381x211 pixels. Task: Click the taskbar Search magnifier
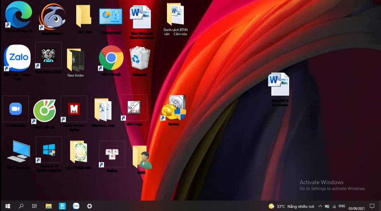coord(21,206)
